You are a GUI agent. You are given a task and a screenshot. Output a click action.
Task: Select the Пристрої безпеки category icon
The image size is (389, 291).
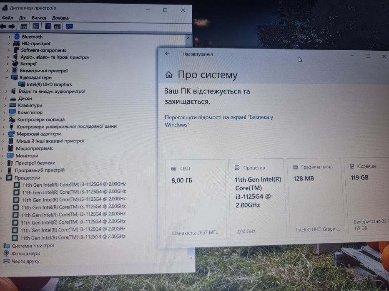[10, 163]
